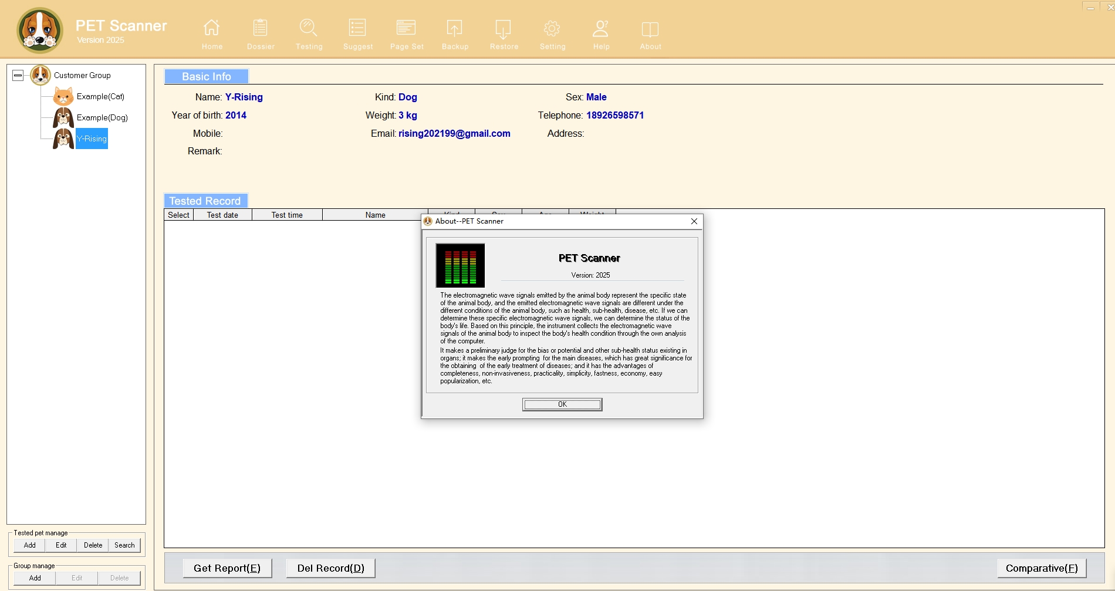
Task: Click the Backup toolbar icon
Action: click(x=455, y=34)
